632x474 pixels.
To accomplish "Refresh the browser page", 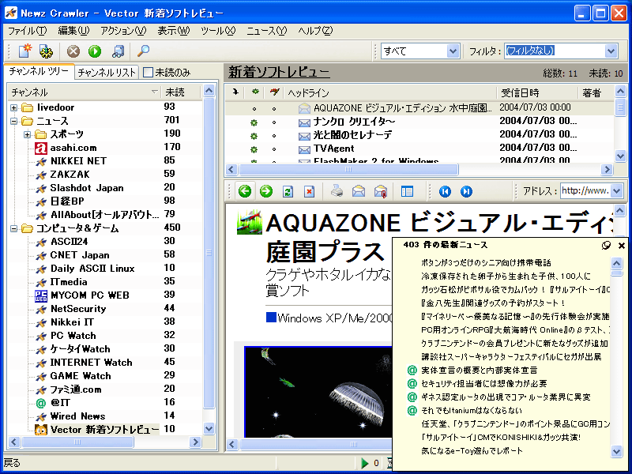I will click(288, 191).
